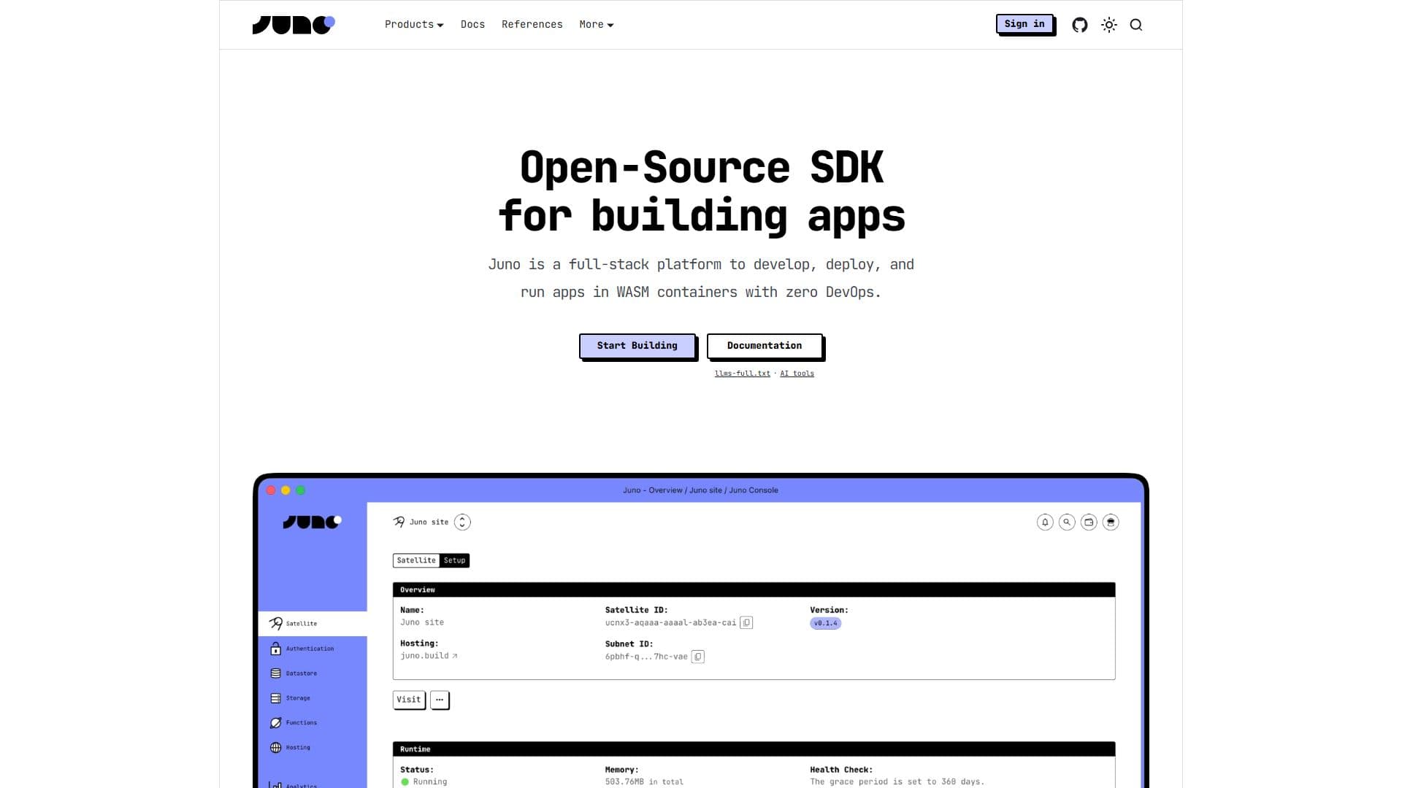Expand the Products dropdown menu
The image size is (1402, 788).
(414, 25)
